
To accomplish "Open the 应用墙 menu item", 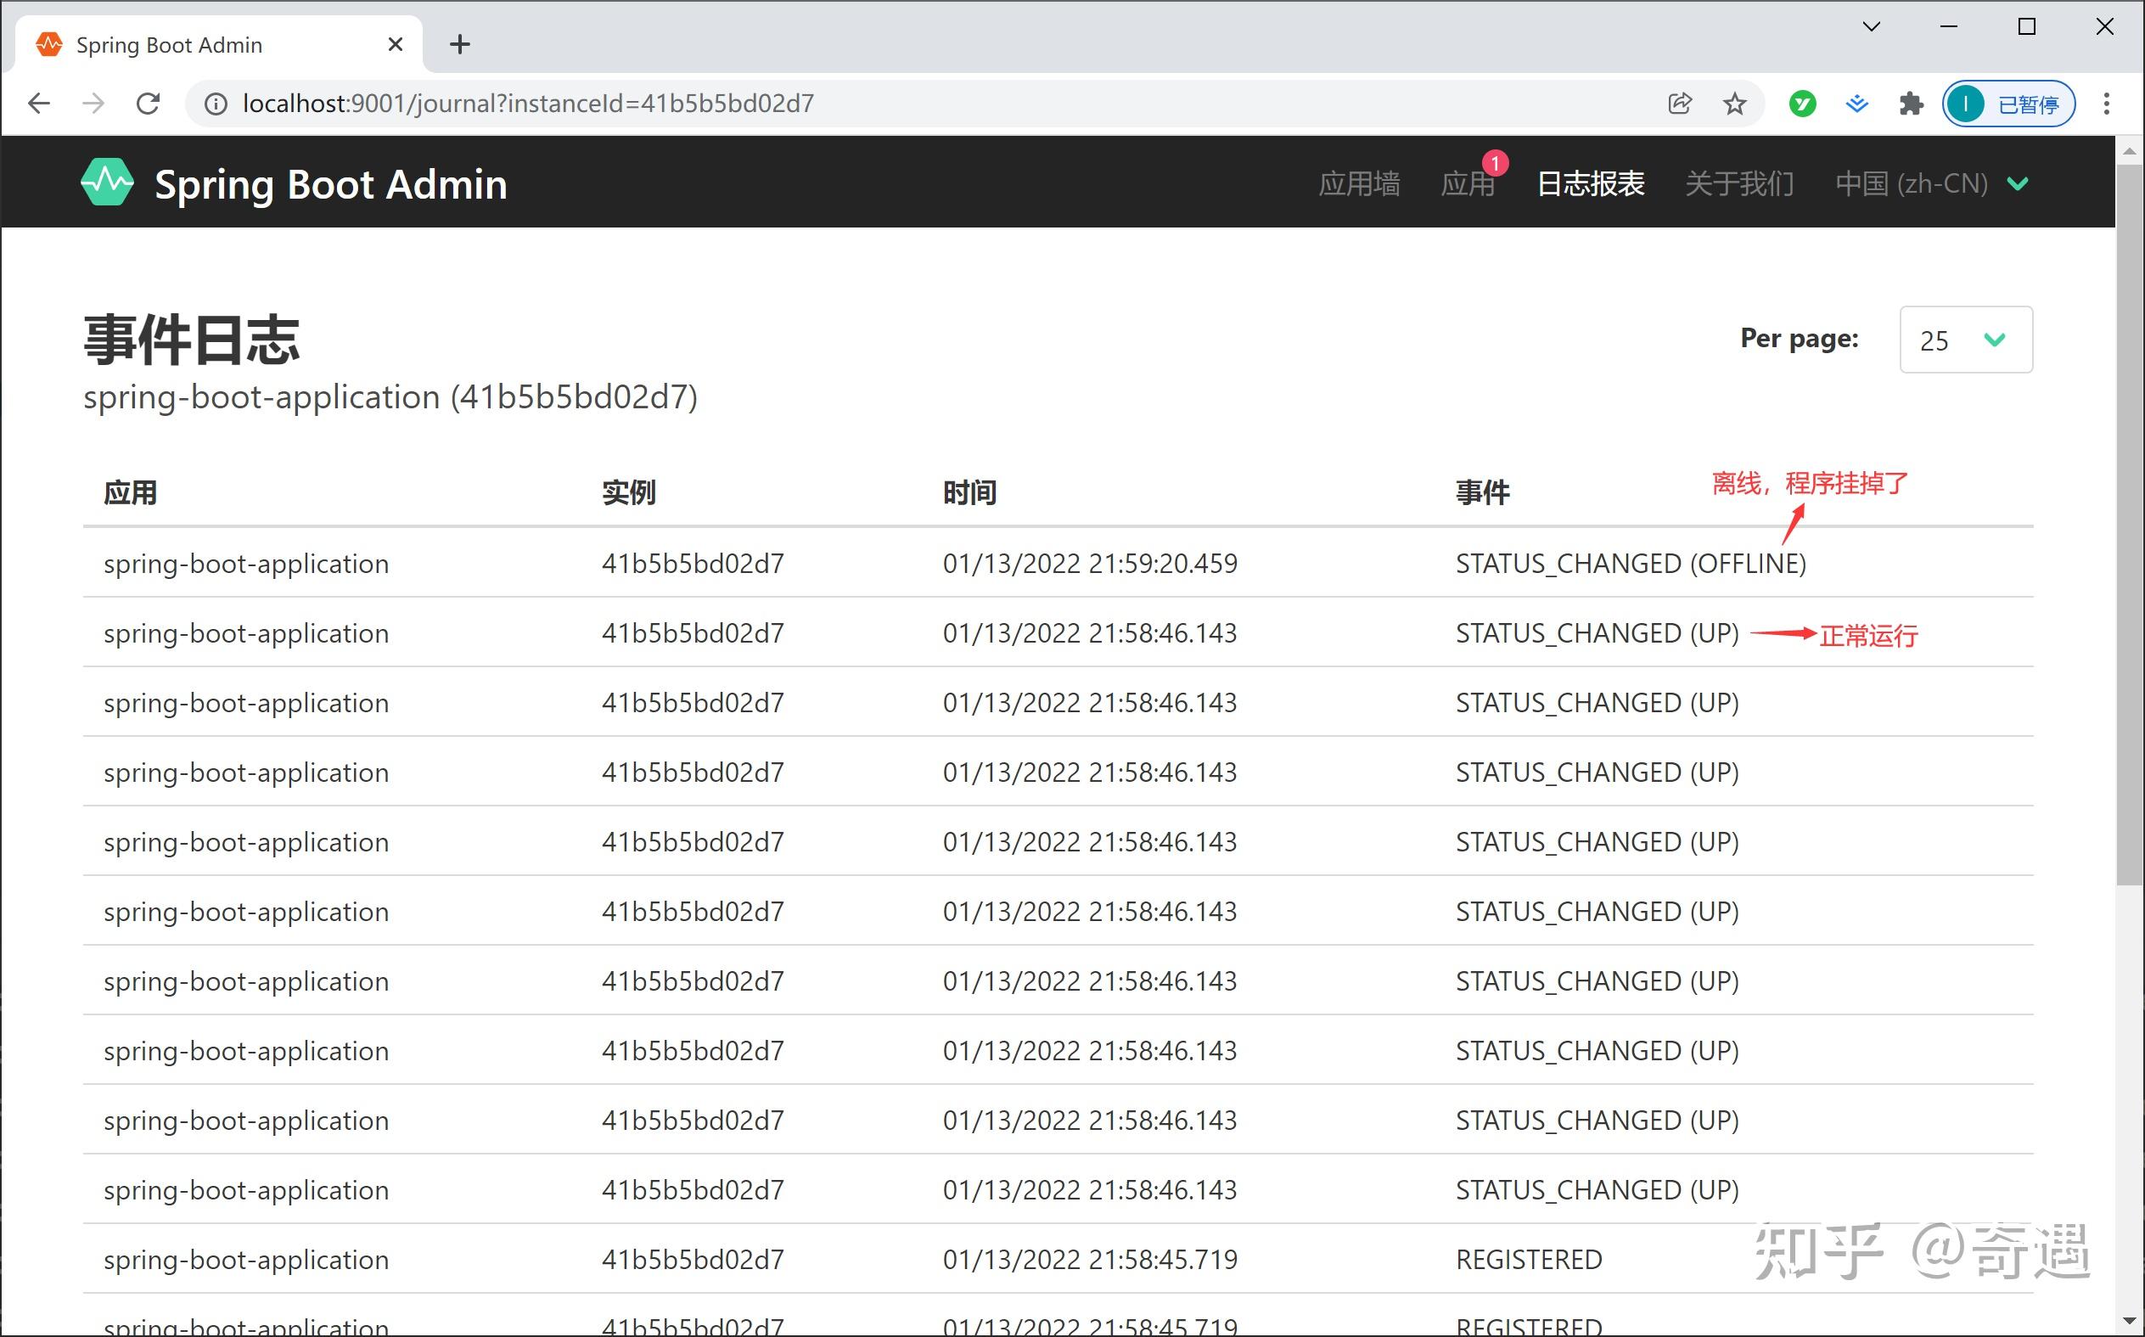I will click(1359, 183).
